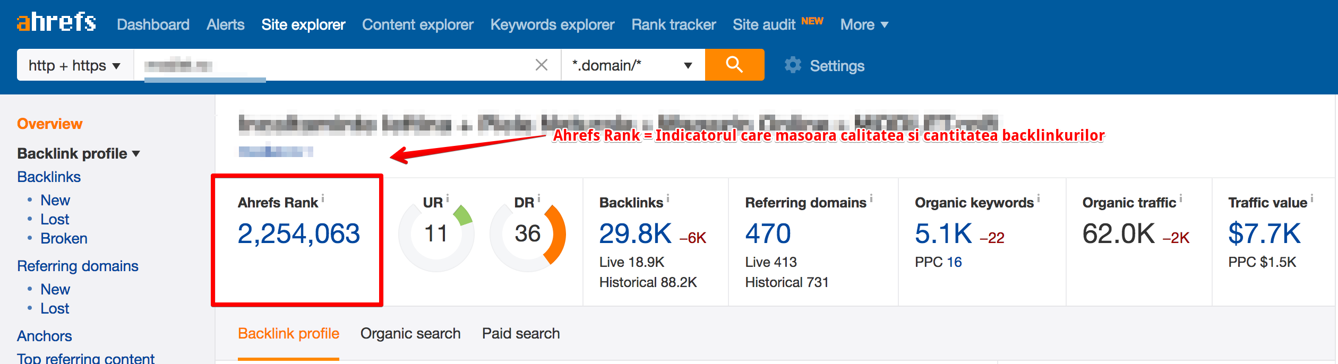The image size is (1338, 364).
Task: Open New under Backlinks in sidebar
Action: coord(55,200)
